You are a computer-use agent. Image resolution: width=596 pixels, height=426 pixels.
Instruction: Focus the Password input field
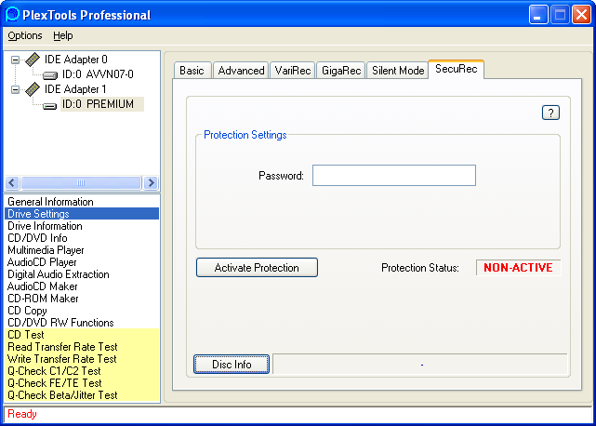(394, 176)
